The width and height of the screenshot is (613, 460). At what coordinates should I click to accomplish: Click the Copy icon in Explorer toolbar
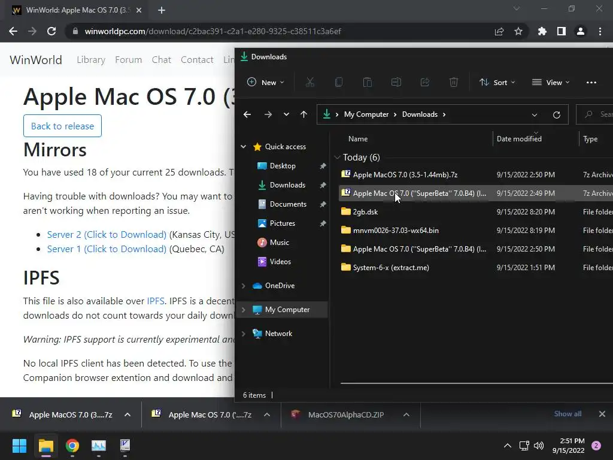click(x=339, y=82)
